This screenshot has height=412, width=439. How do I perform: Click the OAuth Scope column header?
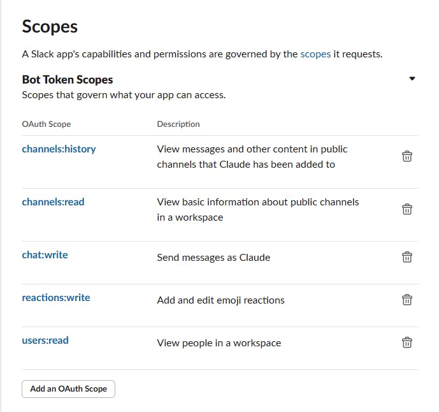click(47, 124)
